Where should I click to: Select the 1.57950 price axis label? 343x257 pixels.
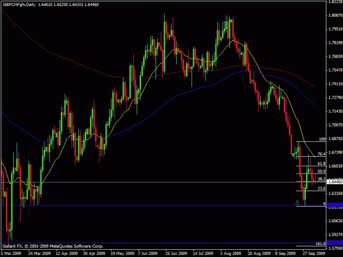[335, 248]
